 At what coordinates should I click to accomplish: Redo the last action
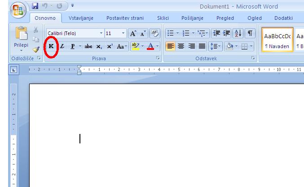pyautogui.click(x=59, y=6)
